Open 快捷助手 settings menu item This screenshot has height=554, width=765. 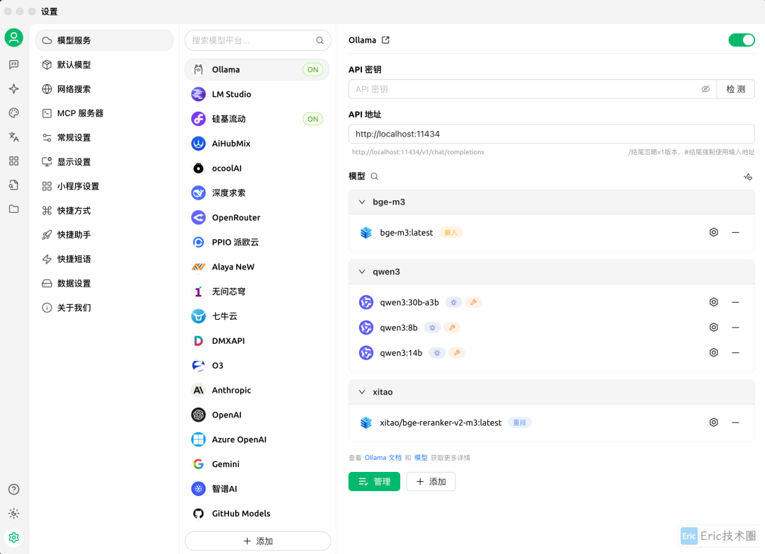click(x=104, y=235)
